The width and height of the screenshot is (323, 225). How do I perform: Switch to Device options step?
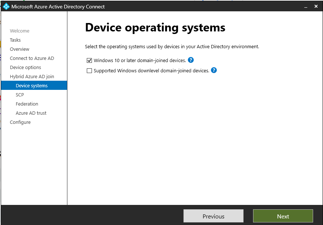26,68
